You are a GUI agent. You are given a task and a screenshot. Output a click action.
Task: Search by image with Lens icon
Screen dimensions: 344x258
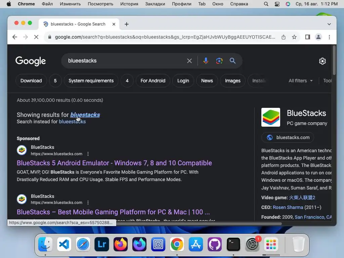click(x=219, y=61)
